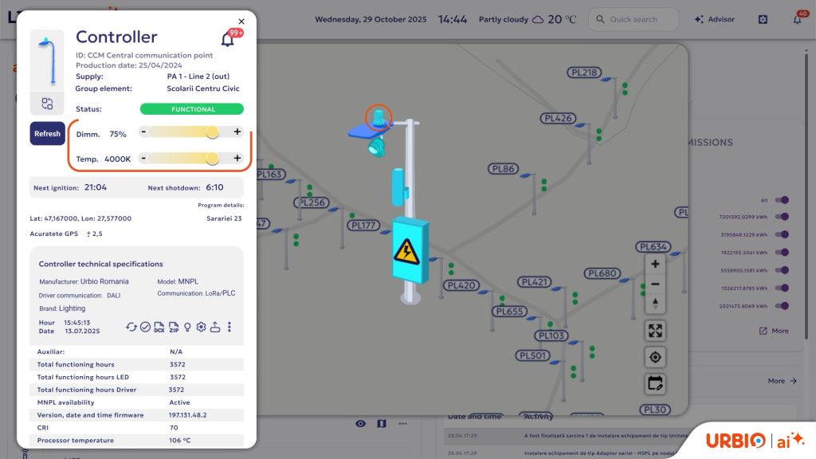The height and width of the screenshot is (459, 816).
Task: Expand map to fullscreen view
Action: (x=655, y=331)
